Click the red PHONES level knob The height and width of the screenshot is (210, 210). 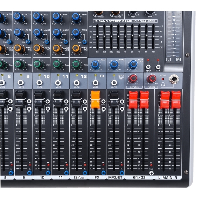point(152,78)
